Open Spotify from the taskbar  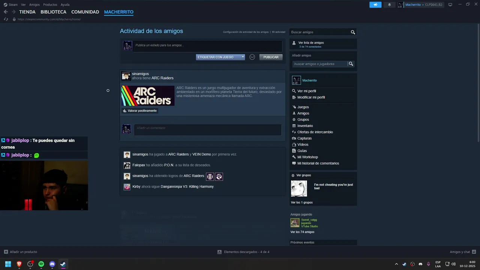coord(41,264)
